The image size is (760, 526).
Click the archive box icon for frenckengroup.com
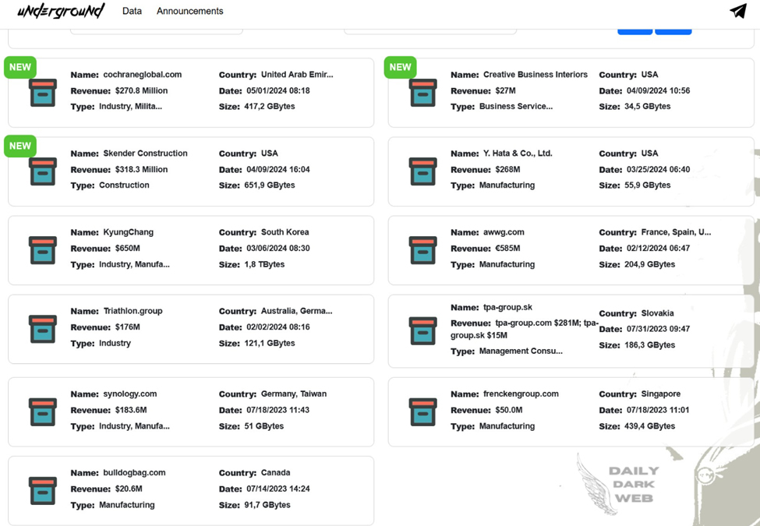point(422,411)
